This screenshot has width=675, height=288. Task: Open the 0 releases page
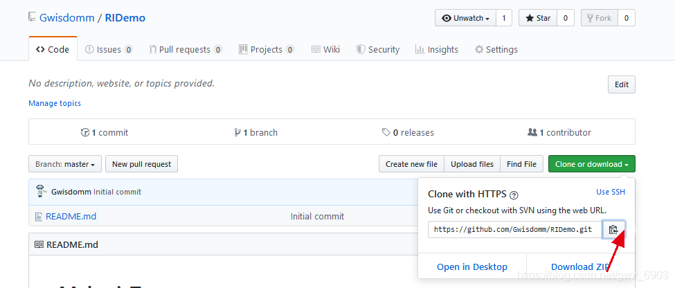pyautogui.click(x=408, y=133)
